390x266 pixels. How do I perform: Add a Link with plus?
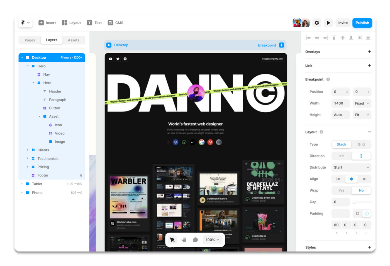click(369, 66)
